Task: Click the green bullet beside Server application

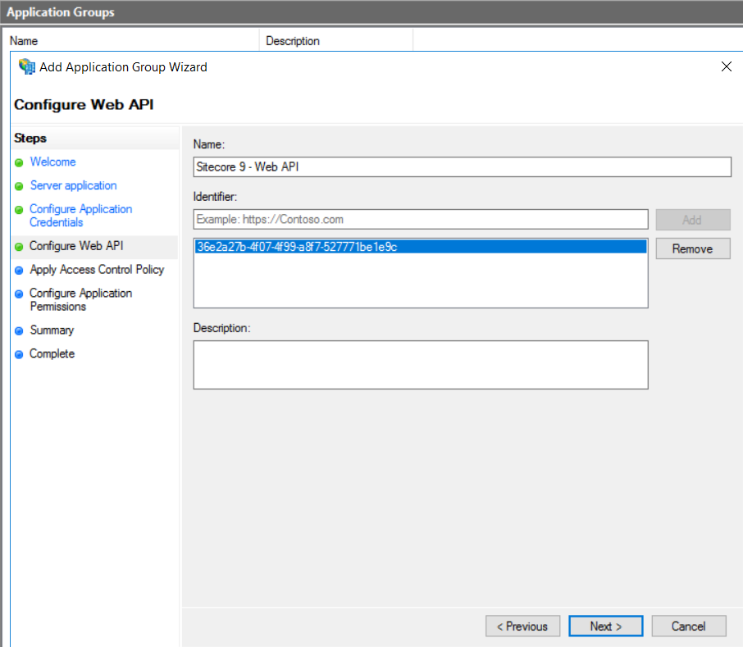Action: [x=19, y=186]
